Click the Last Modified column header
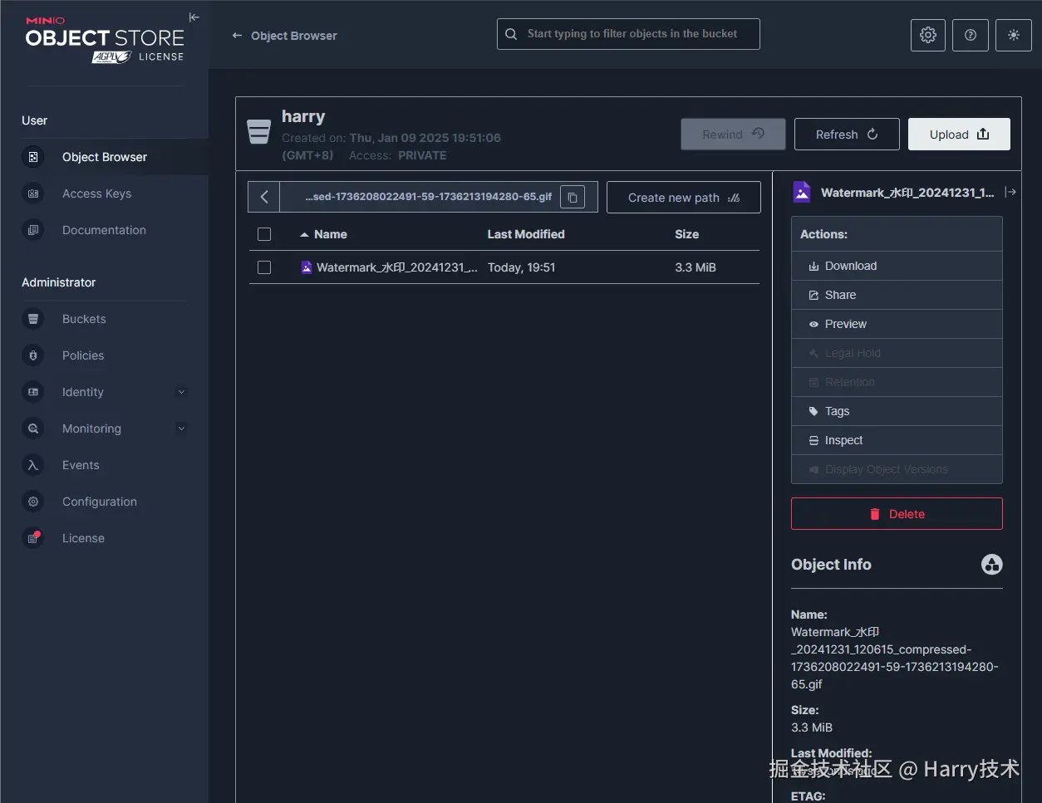Image resolution: width=1042 pixels, height=803 pixels. click(526, 234)
